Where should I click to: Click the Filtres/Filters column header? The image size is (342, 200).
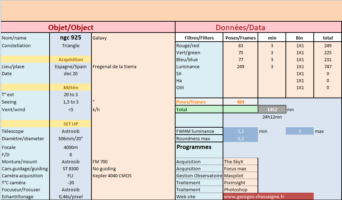coord(199,38)
